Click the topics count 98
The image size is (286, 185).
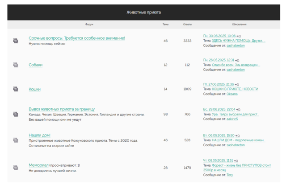point(166,114)
